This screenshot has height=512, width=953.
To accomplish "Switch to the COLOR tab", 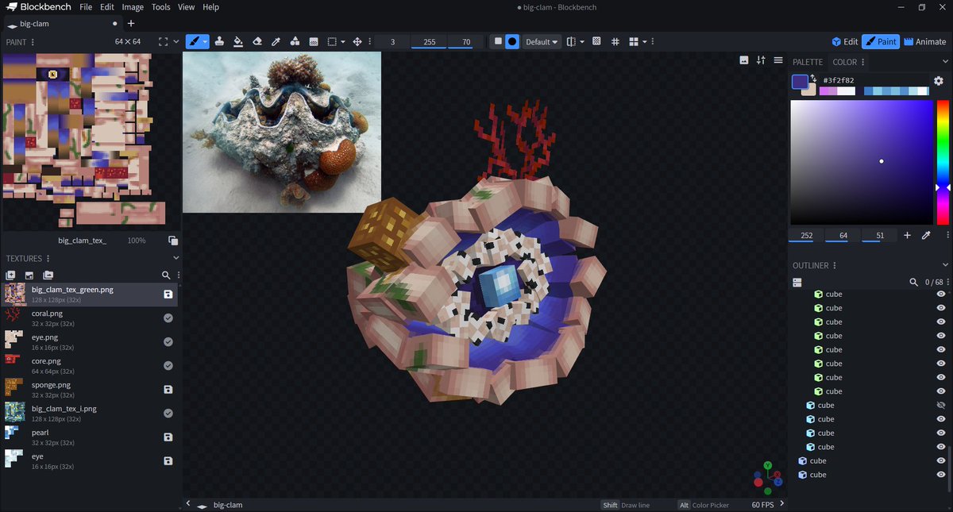I will pyautogui.click(x=844, y=62).
